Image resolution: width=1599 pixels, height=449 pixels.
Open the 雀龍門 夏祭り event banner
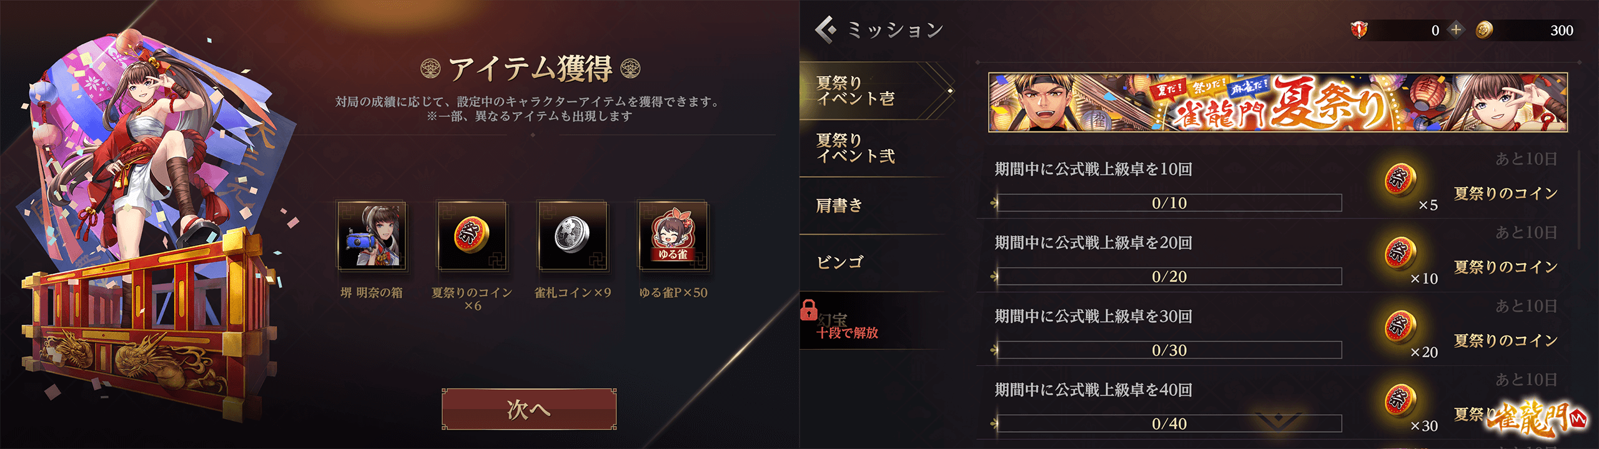(1277, 102)
